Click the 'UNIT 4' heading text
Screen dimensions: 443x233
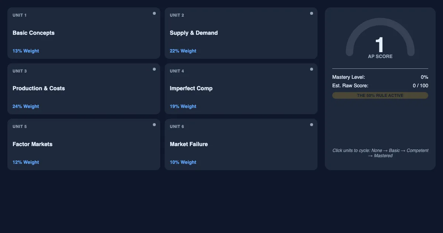(x=177, y=71)
